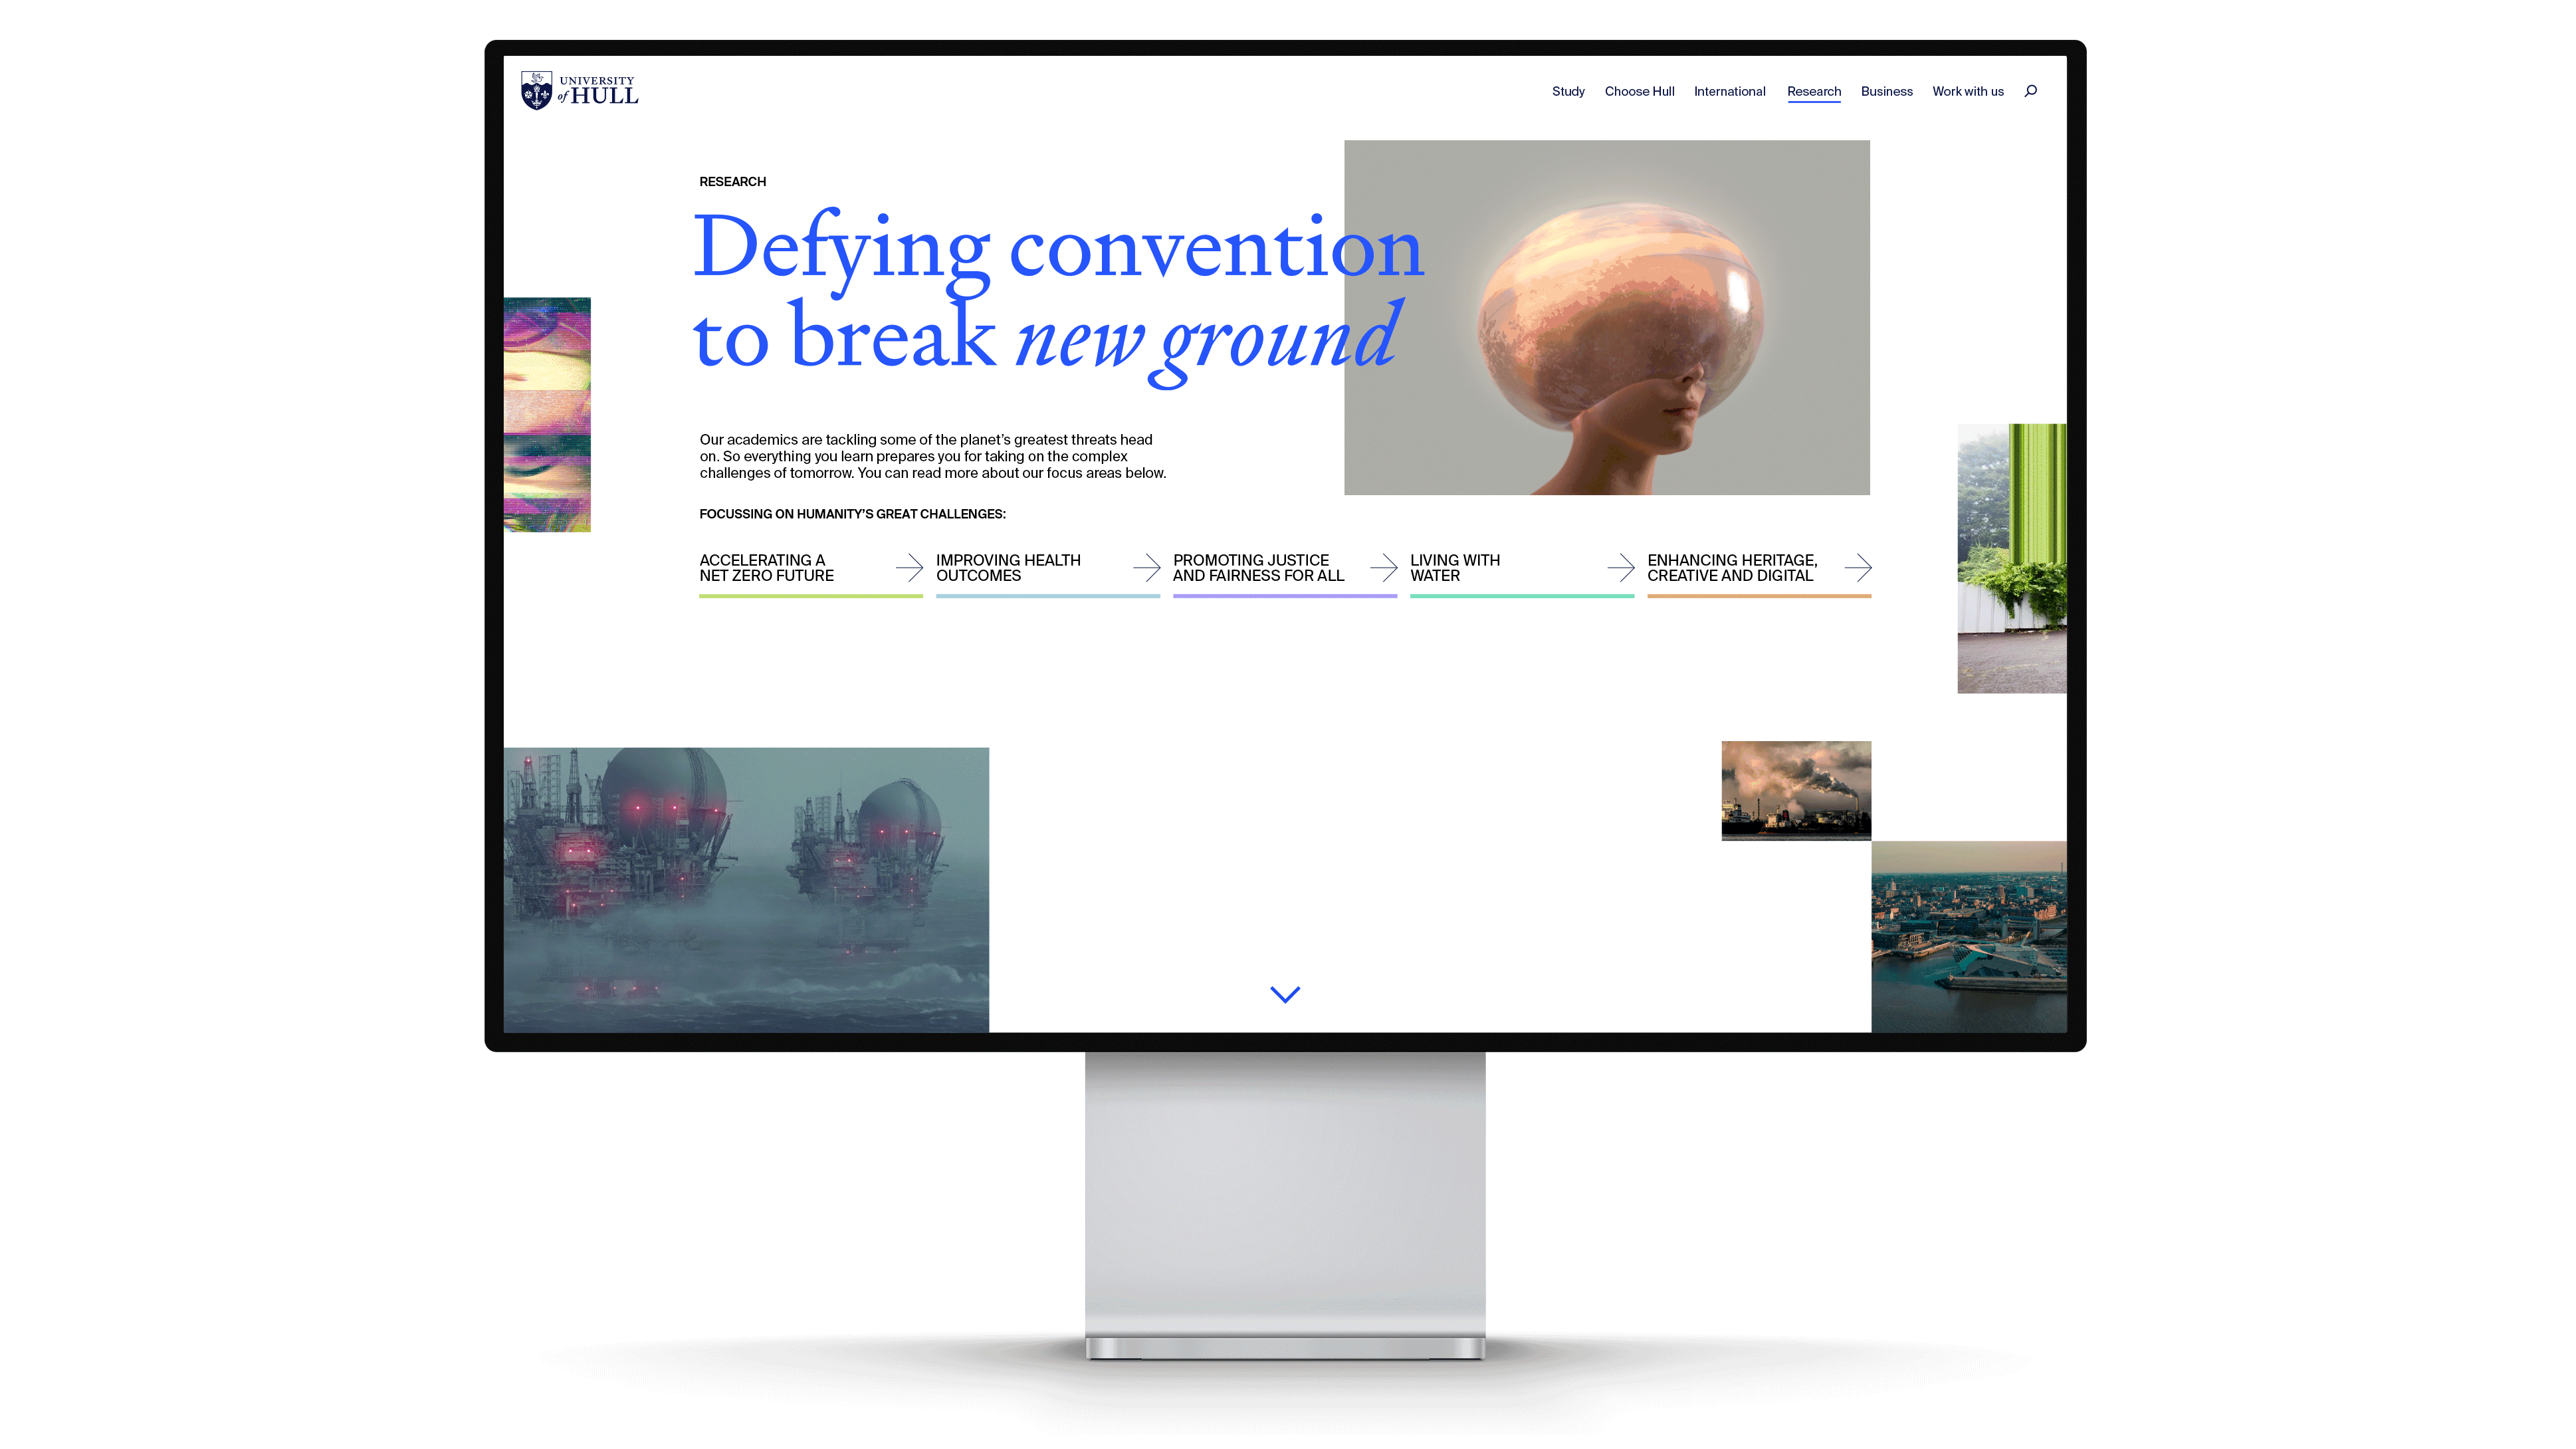Viewport: 2576px width, 1449px height.
Task: Open Improving Health Outcomes link
Action: [x=1008, y=568]
